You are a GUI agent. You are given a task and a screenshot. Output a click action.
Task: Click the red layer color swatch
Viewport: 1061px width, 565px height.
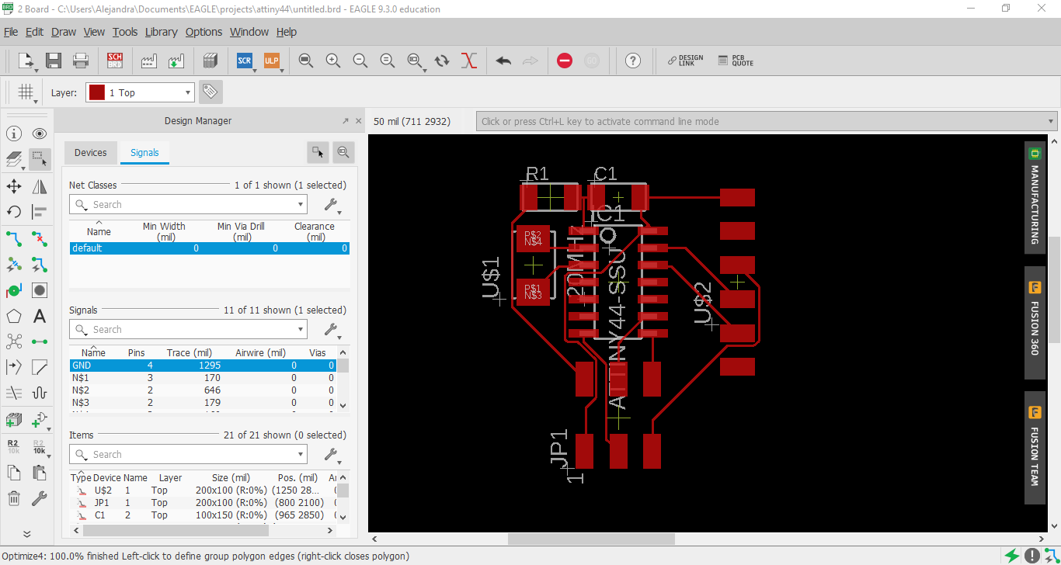click(96, 92)
